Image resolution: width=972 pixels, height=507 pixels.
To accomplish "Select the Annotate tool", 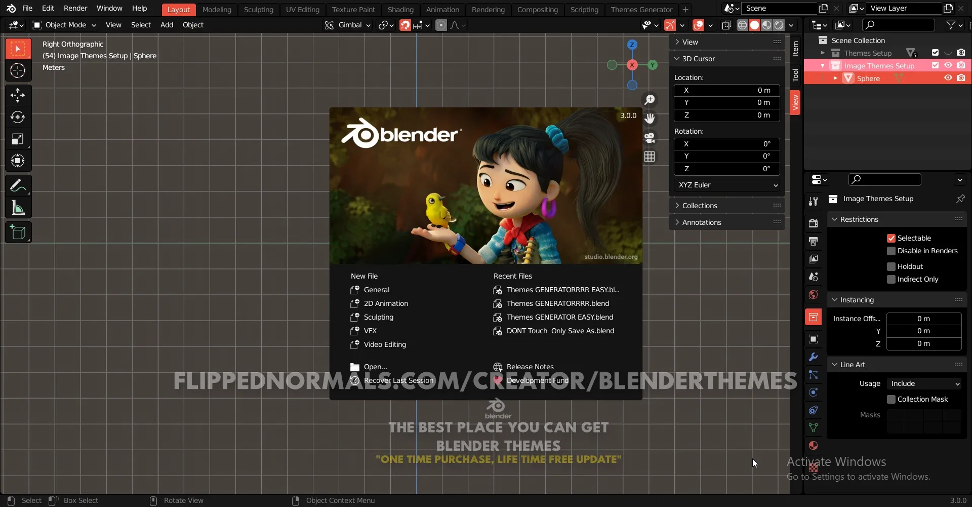I will [18, 185].
